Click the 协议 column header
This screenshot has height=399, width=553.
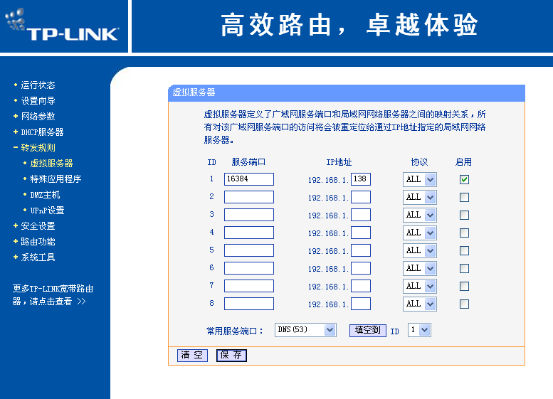click(x=419, y=162)
